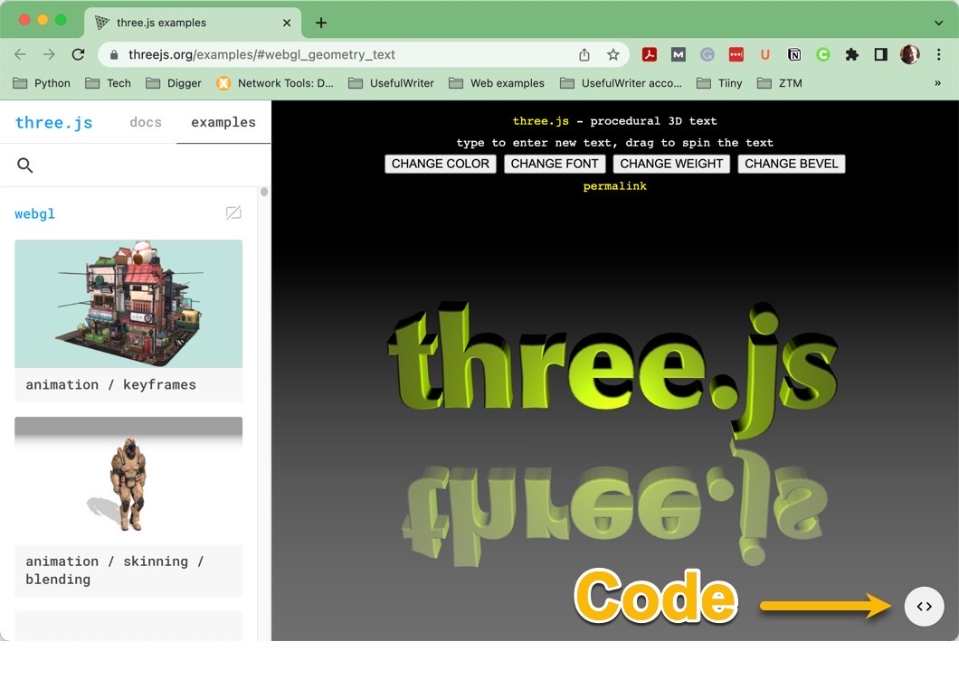This screenshot has height=689, width=959.
Task: Click the browser back arrow
Action: point(20,54)
